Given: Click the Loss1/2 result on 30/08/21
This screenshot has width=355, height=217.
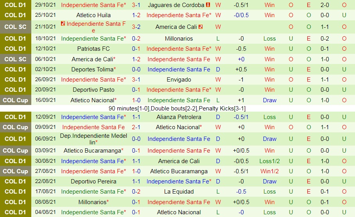Looking at the screenshot, I should 269,161.
